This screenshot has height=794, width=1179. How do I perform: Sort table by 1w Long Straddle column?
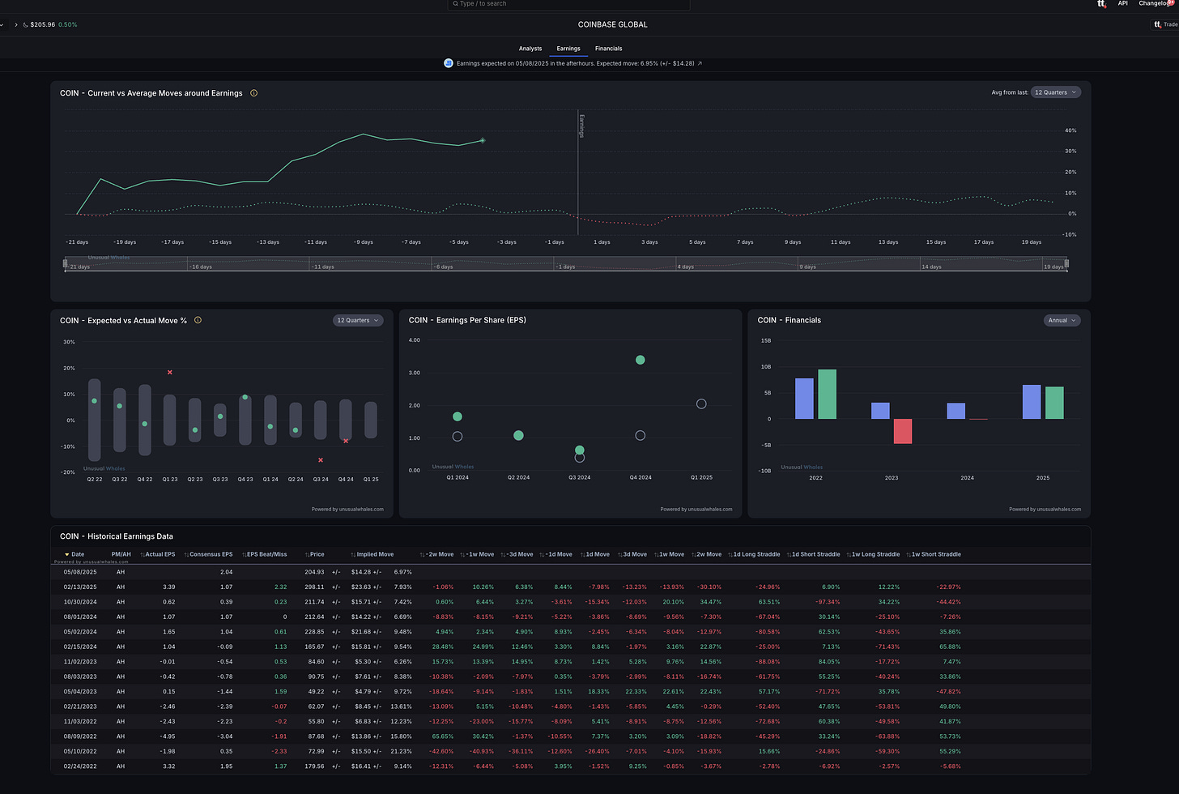[x=873, y=554]
